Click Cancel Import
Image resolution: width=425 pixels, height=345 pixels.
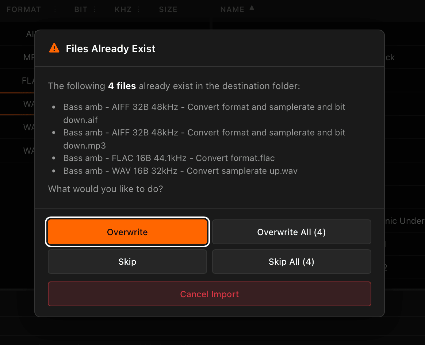click(x=209, y=294)
